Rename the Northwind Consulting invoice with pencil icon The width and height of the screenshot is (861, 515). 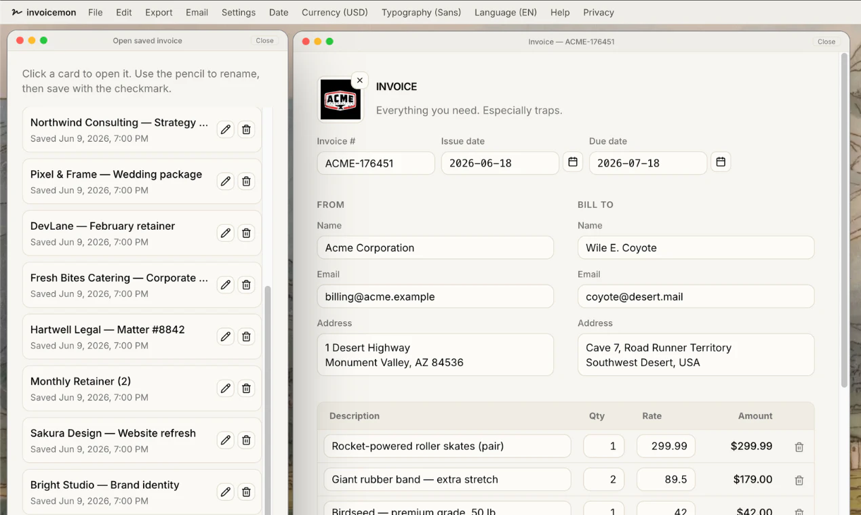coord(226,129)
